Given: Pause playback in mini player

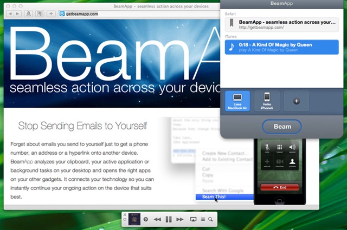Looking at the screenshot, I should tap(169, 219).
